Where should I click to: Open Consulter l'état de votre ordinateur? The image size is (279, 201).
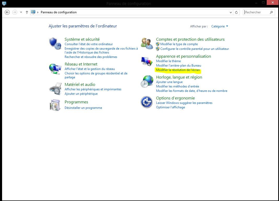coord(89,44)
